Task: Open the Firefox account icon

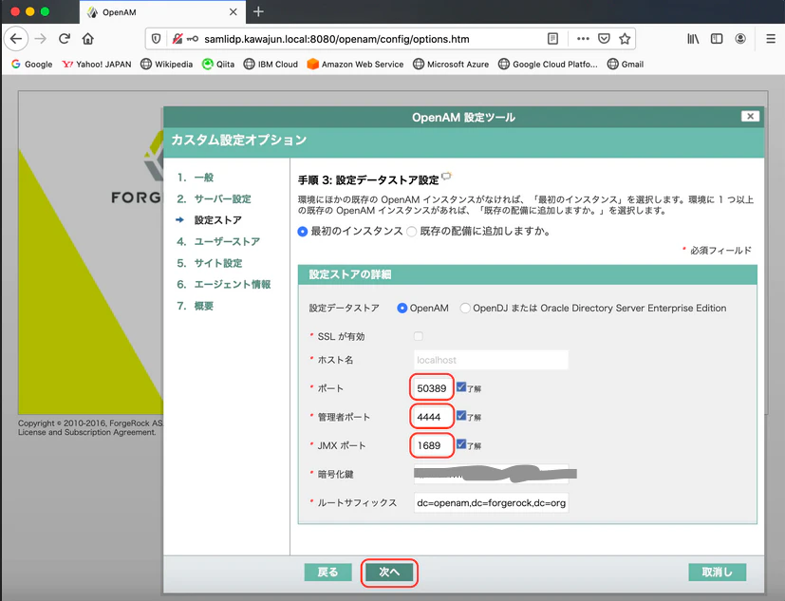Action: [740, 39]
